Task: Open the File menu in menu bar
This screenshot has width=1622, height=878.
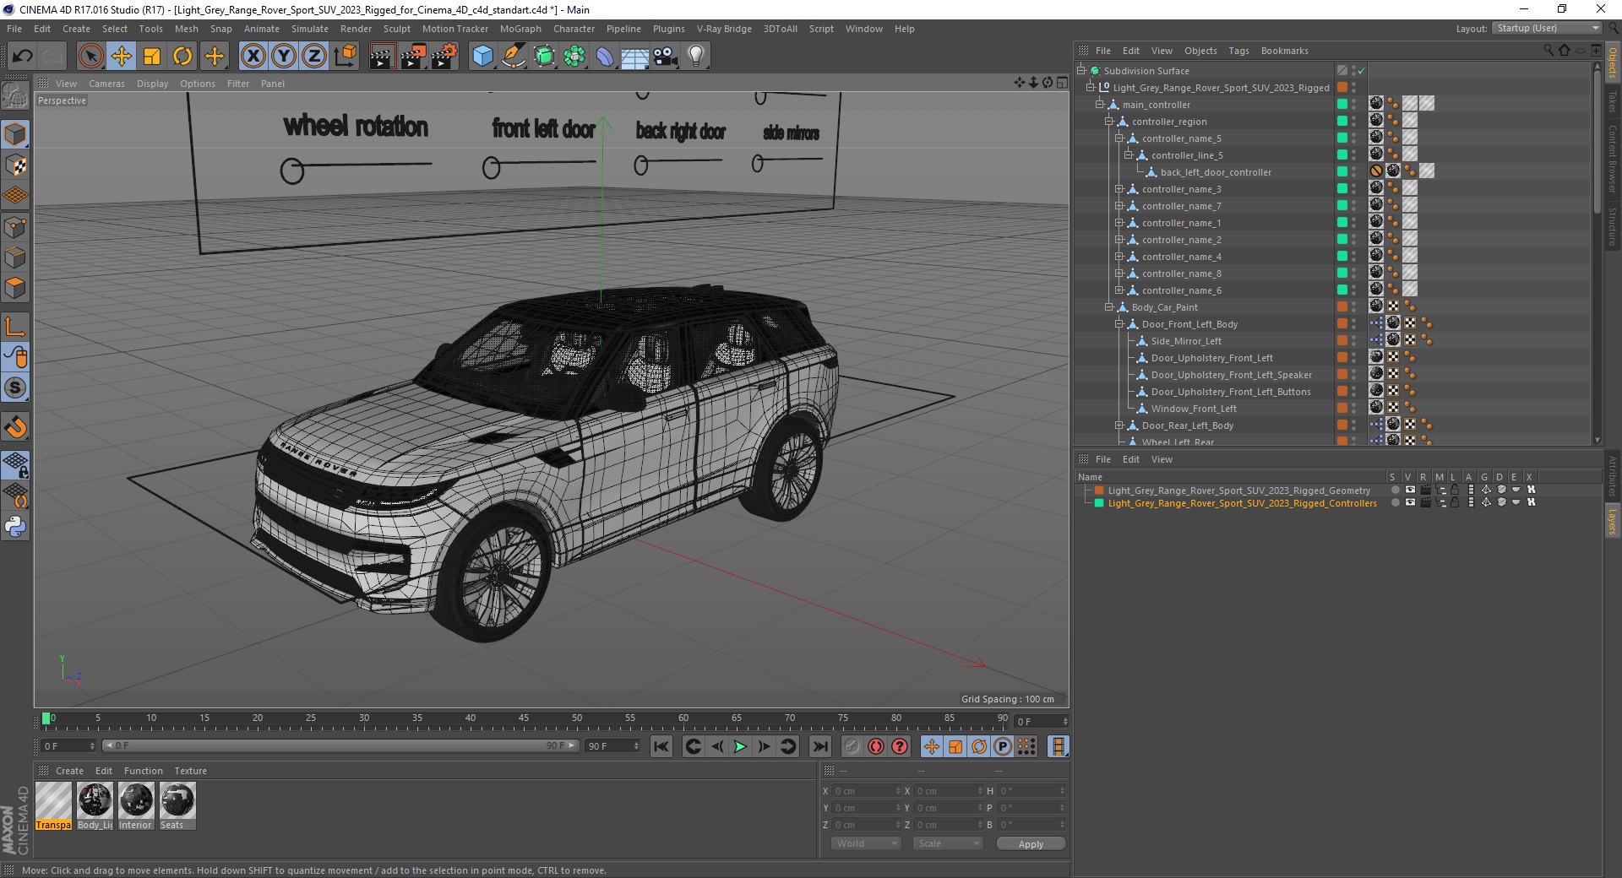Action: 14,29
